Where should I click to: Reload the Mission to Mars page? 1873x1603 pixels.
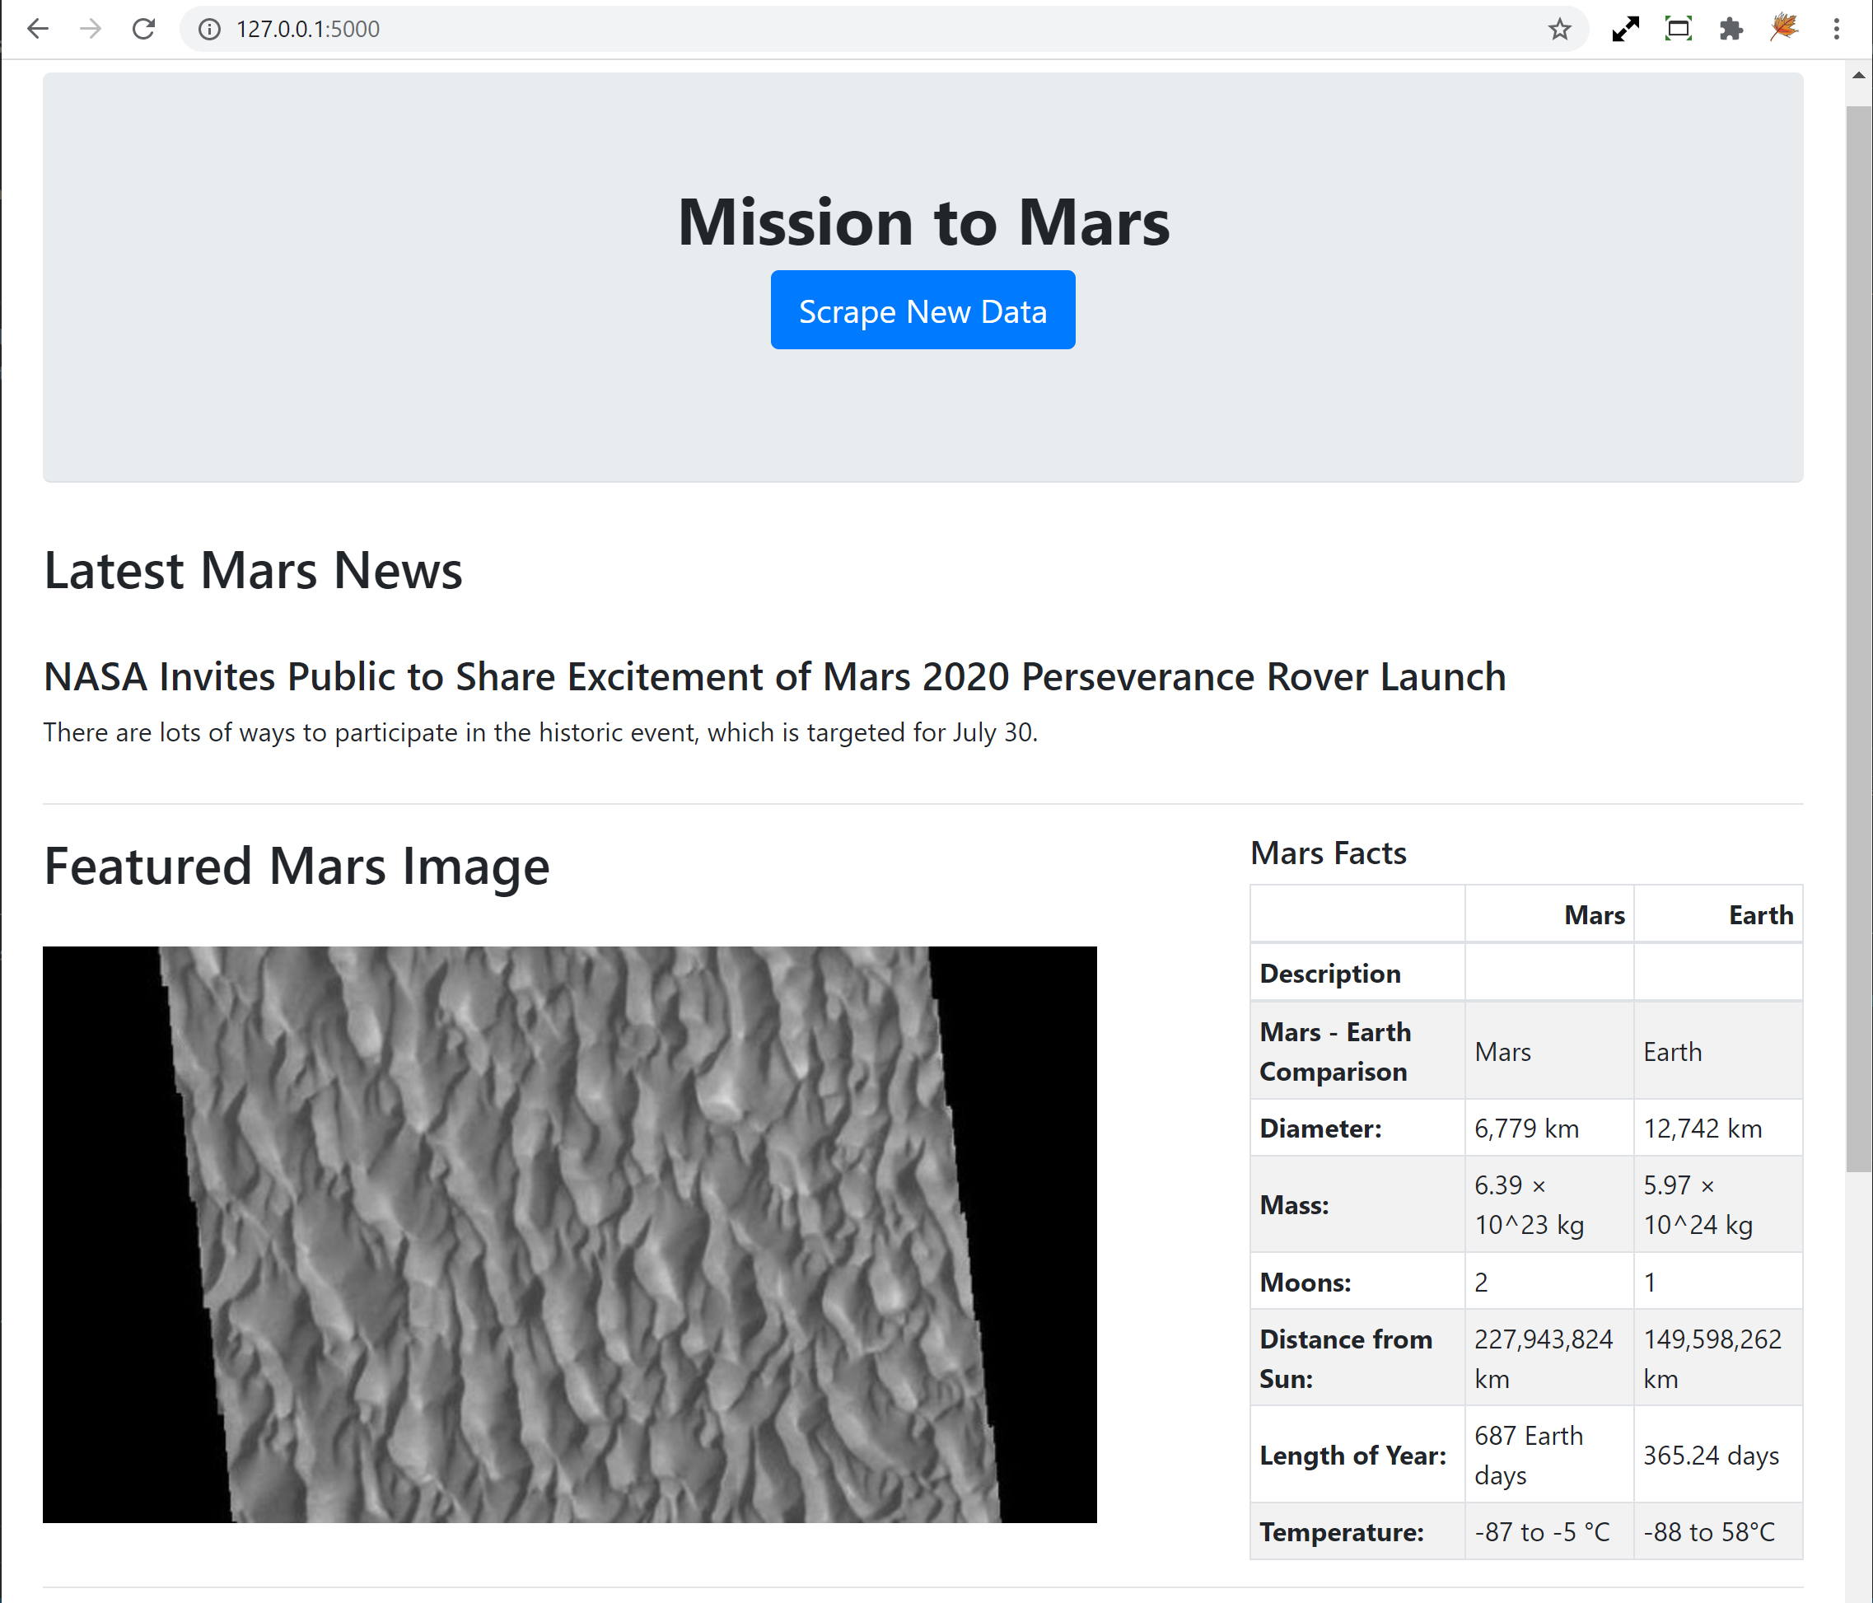click(145, 29)
